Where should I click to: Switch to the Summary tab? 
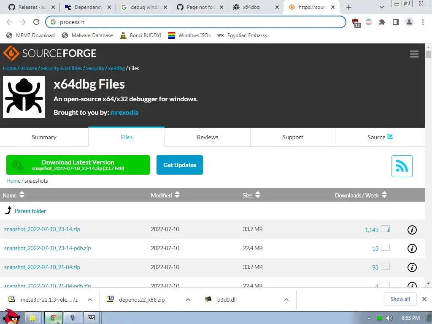coord(44,137)
